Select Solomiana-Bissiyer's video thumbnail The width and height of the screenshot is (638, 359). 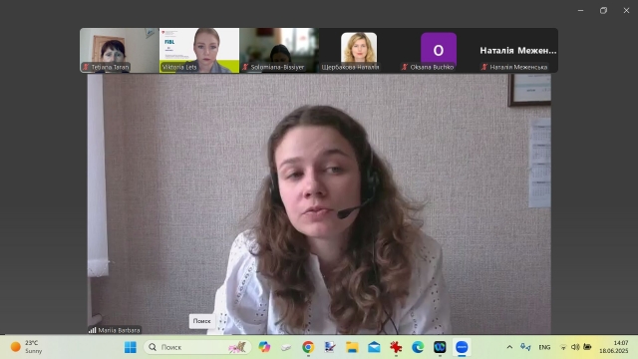pos(279,51)
